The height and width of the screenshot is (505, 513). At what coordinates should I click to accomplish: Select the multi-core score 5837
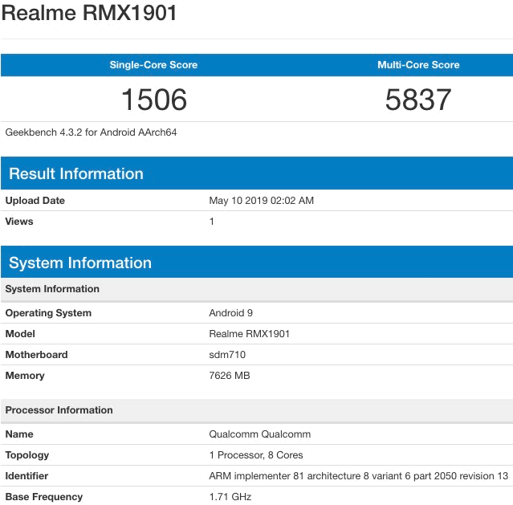pos(418,100)
